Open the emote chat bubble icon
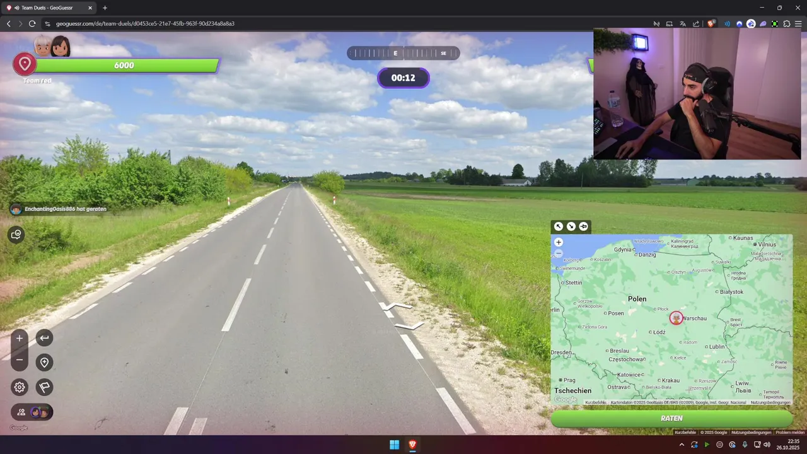 16,235
